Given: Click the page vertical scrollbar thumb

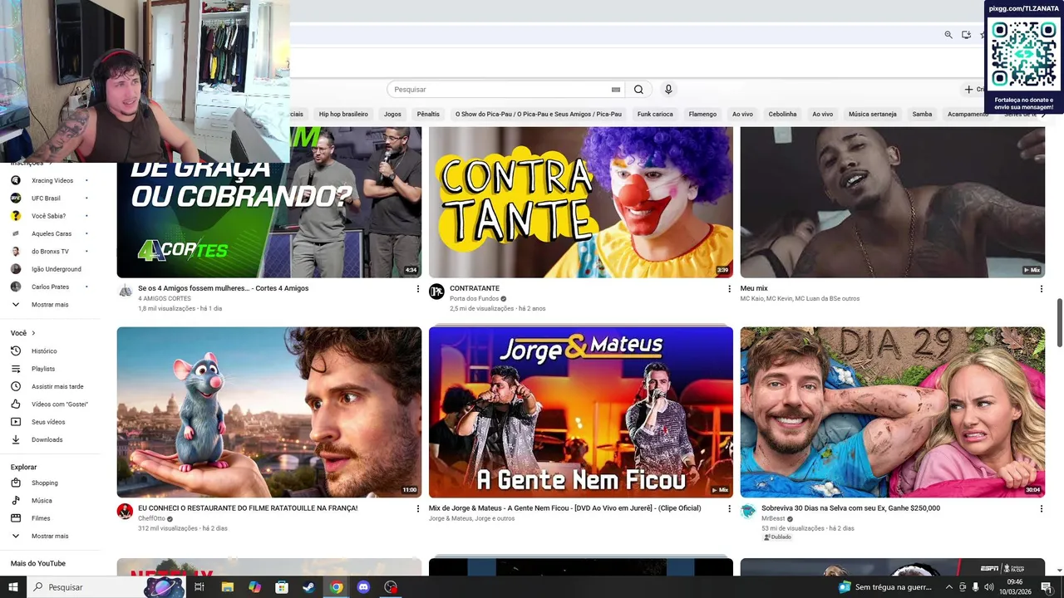Looking at the screenshot, I should click(x=1059, y=322).
